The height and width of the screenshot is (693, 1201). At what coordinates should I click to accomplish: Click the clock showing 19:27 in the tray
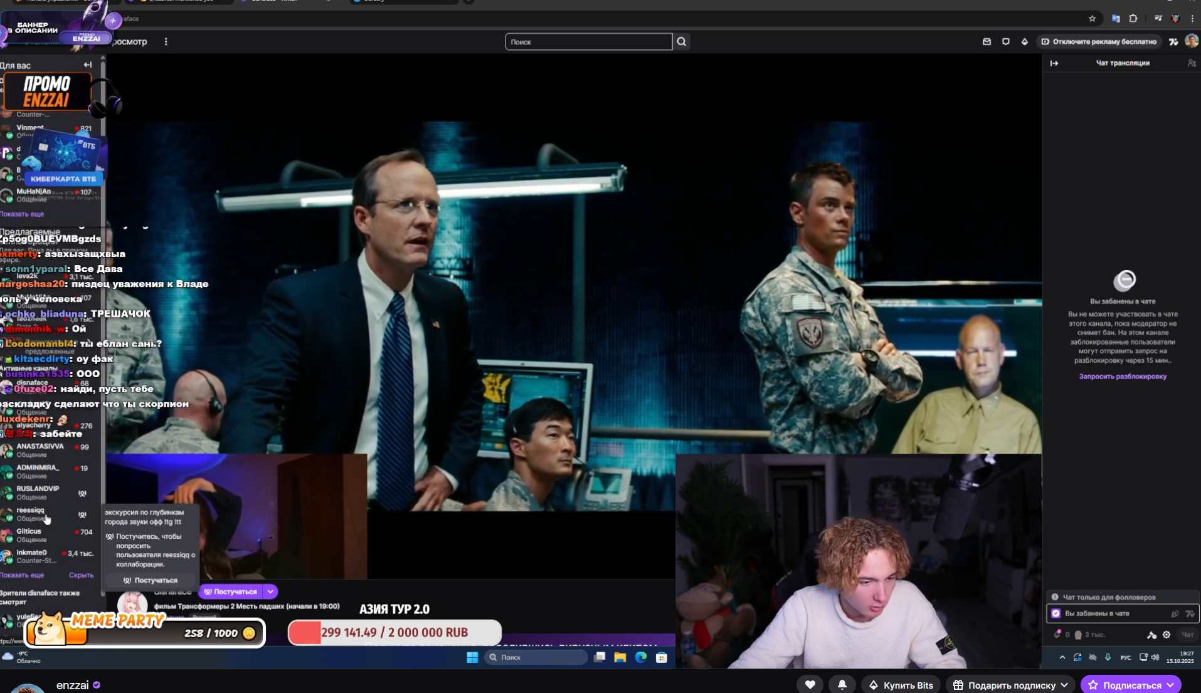pyautogui.click(x=1180, y=657)
